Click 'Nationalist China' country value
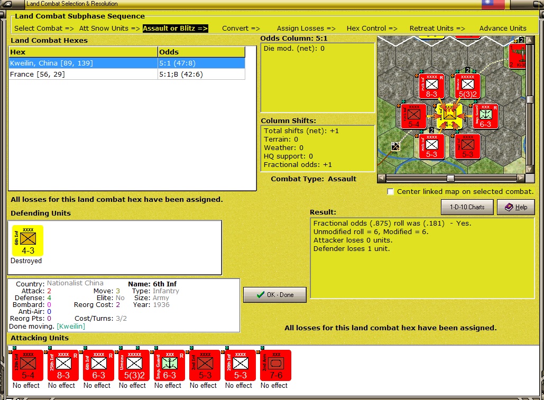The image size is (544, 400). (x=75, y=283)
